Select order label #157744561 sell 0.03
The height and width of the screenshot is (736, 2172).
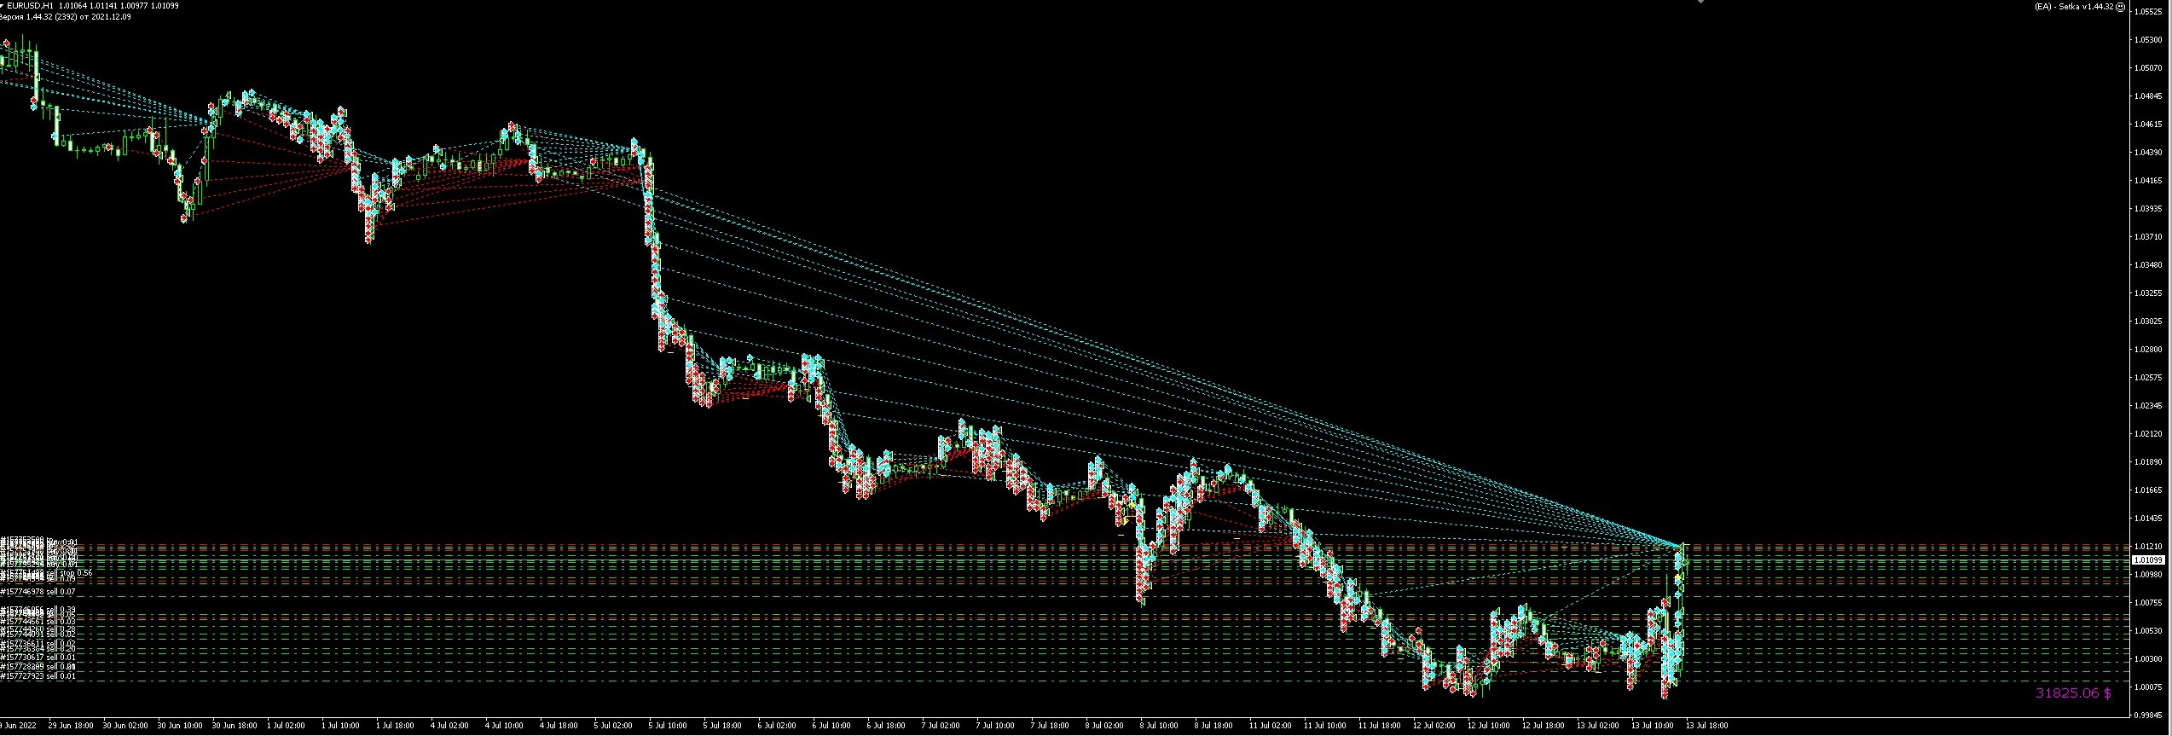tap(38, 622)
